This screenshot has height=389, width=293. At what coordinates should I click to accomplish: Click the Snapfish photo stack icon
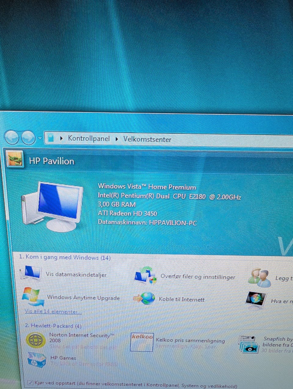click(x=248, y=344)
